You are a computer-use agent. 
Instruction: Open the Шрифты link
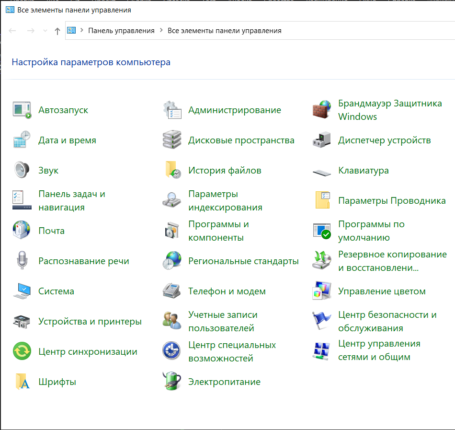57,382
